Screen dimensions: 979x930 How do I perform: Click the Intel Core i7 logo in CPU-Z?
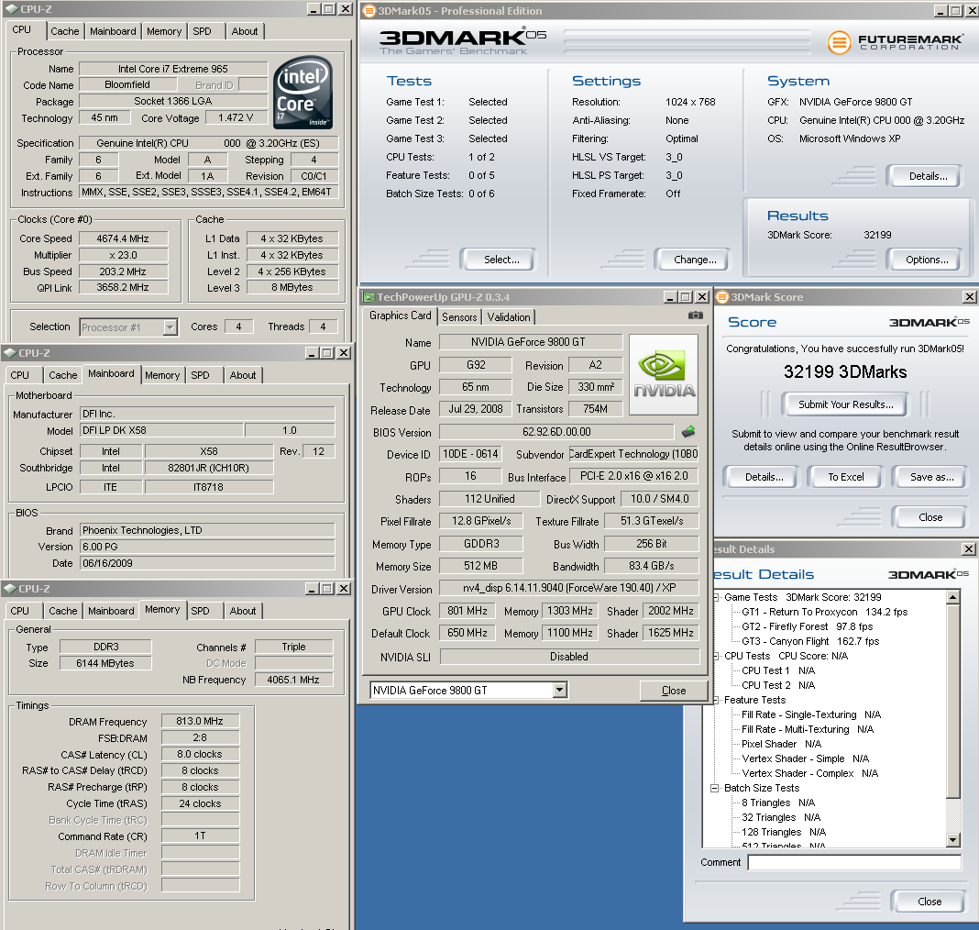click(x=302, y=93)
